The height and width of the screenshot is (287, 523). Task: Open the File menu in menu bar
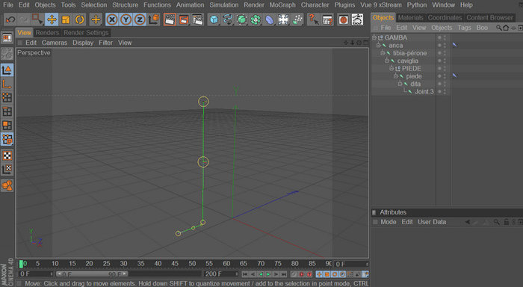click(x=8, y=5)
